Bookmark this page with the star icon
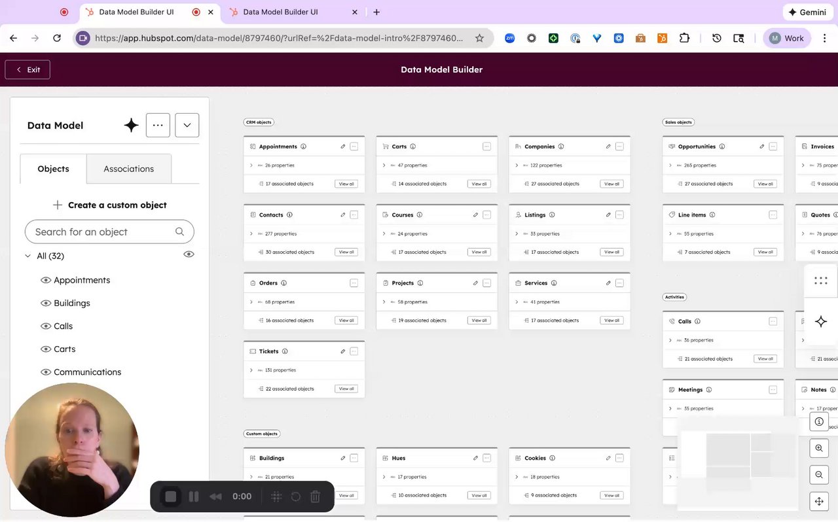Image resolution: width=838 pixels, height=522 pixels. pyautogui.click(x=479, y=38)
